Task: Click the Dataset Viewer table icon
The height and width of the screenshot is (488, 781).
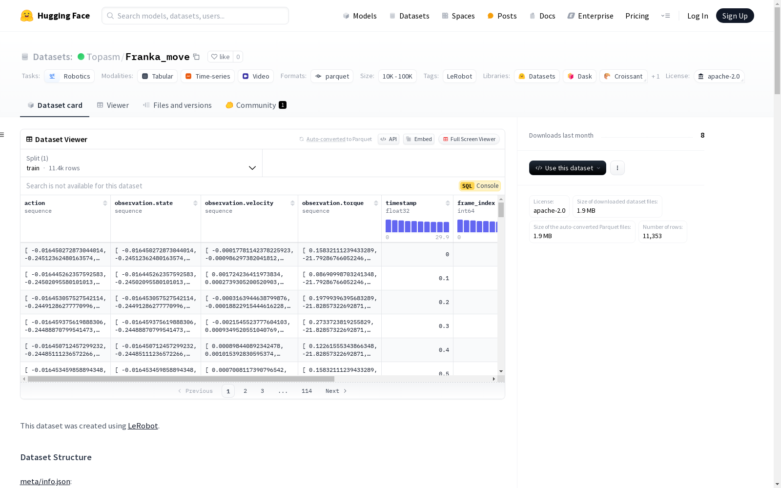Action: pos(29,139)
